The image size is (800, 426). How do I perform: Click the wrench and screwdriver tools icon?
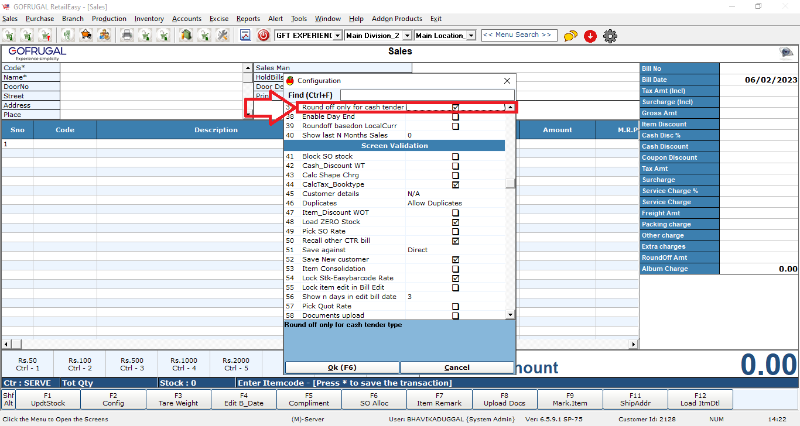click(222, 35)
